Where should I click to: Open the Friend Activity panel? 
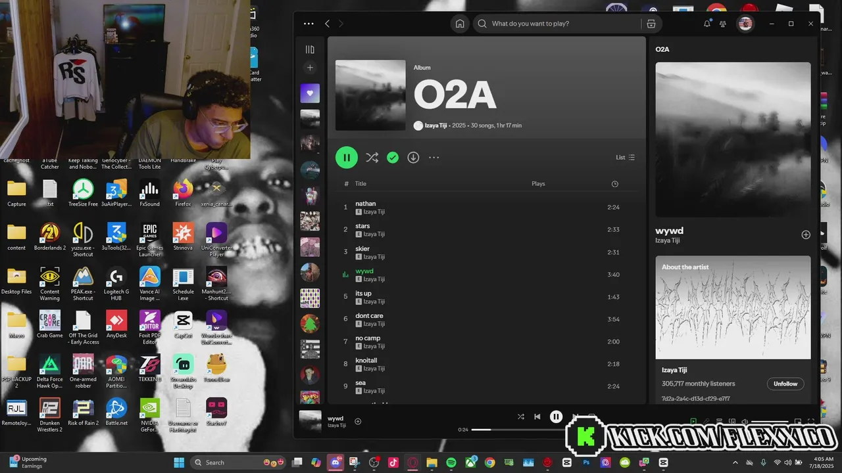coord(723,24)
